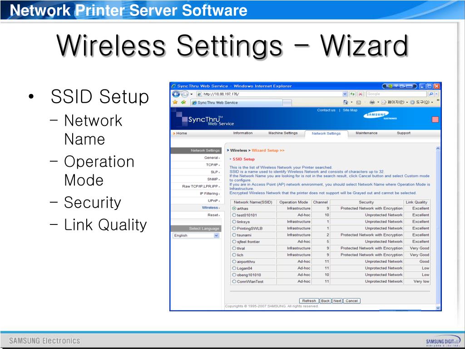Open the address bar history dropdown arrow
This screenshot has height=349, width=465.
[x=345, y=94]
